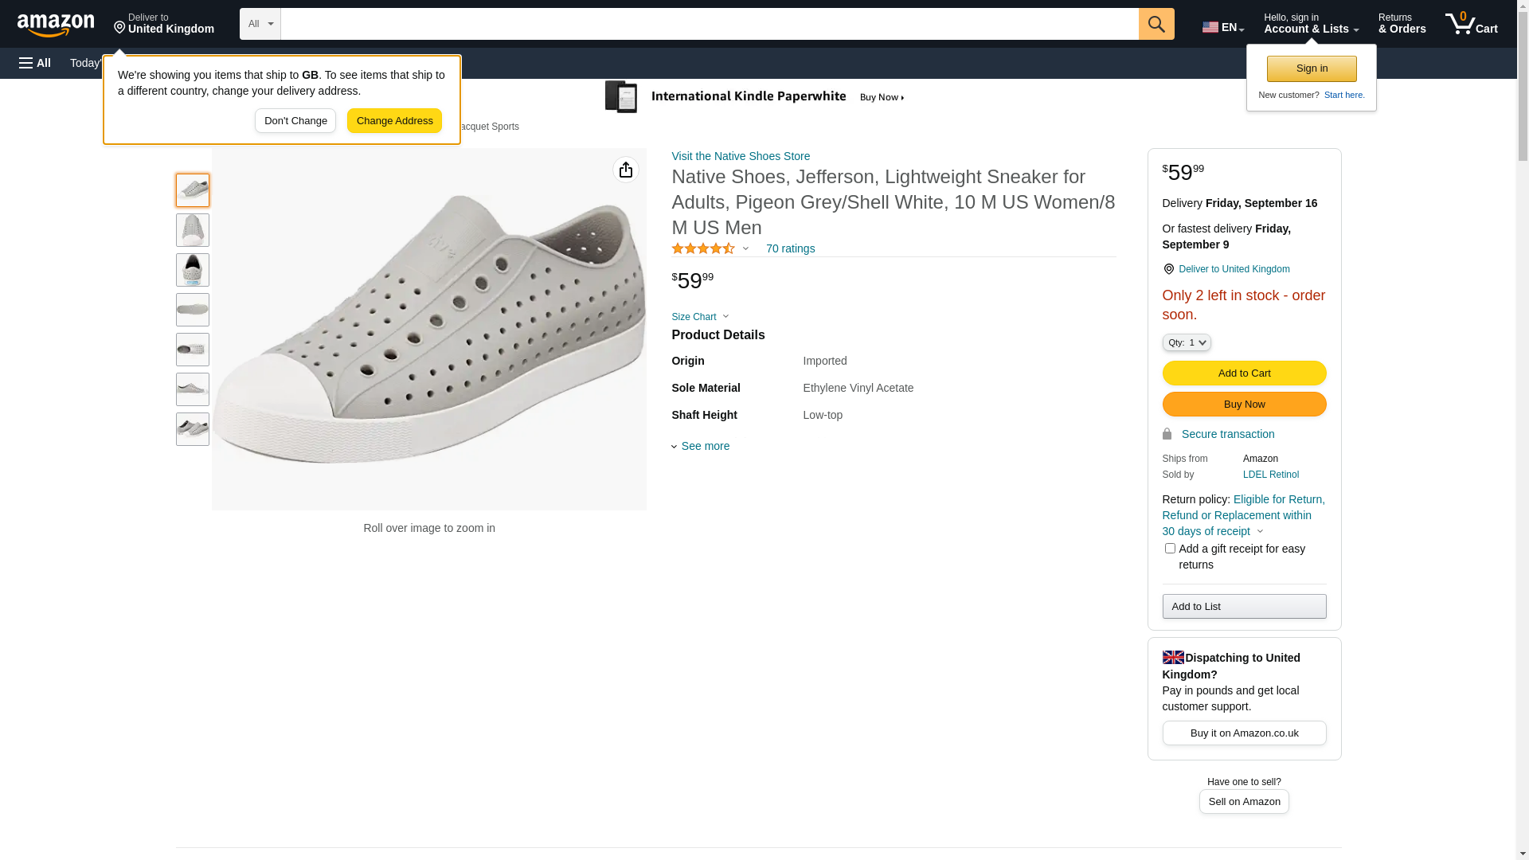Screen dimensions: 1529x860
Task: Click the star rating icon
Action: click(703, 248)
